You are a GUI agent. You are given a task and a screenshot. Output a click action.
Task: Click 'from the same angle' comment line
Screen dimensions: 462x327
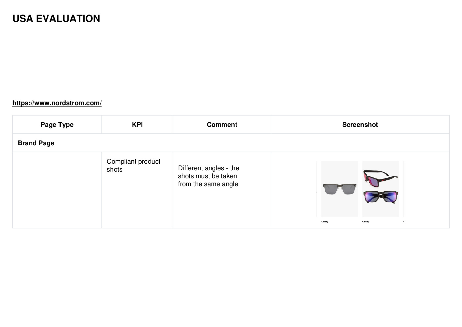(208, 184)
